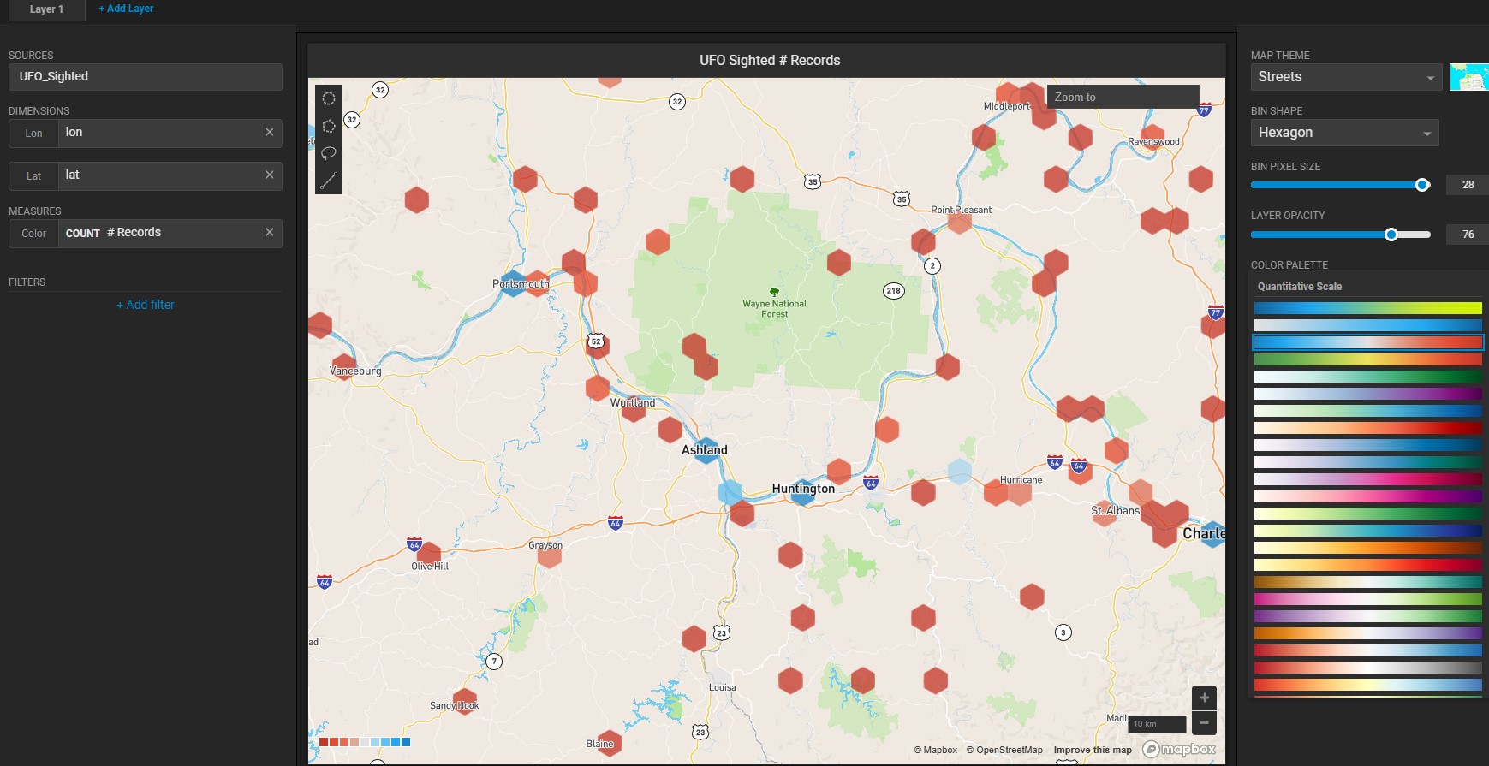Open COUNT aggregate on Color measure

tap(82, 233)
